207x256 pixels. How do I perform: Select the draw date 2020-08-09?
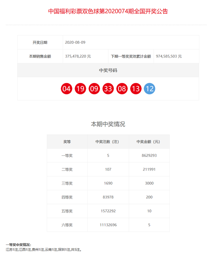[75, 42]
